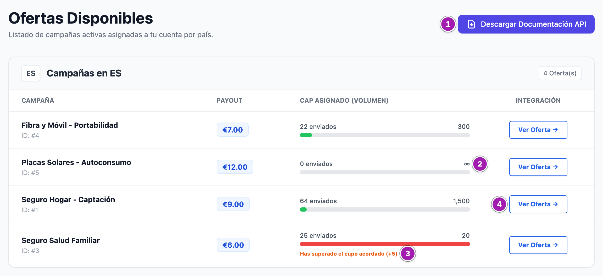The image size is (603, 276).
Task: Click the cap value 20
Action: pos(466,236)
